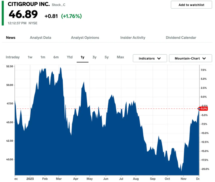Select the 1y chart range
This screenshot has width=215, height=182.
tap(83, 57)
